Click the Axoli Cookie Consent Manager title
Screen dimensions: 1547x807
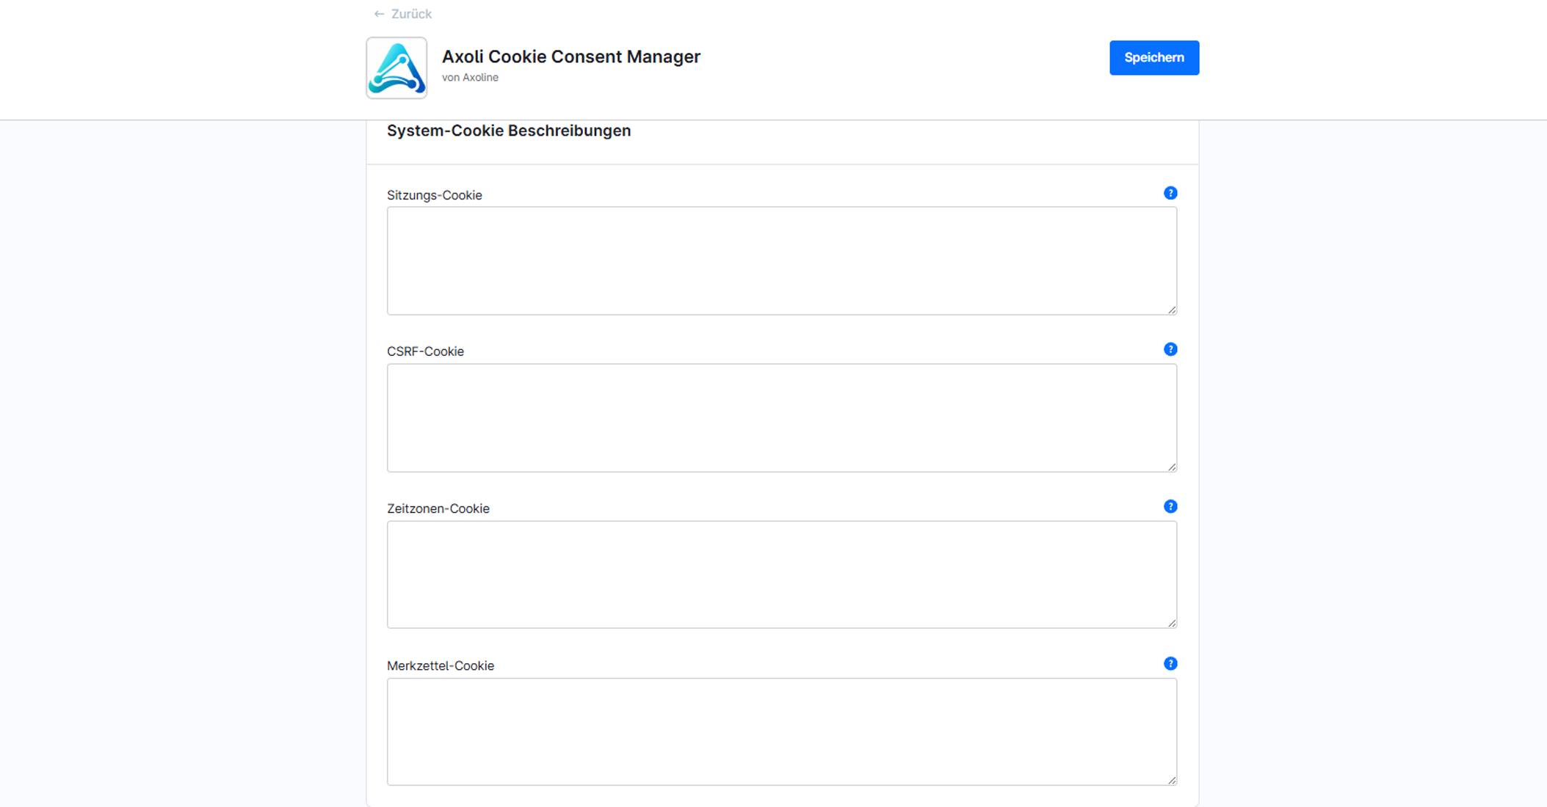tap(571, 56)
